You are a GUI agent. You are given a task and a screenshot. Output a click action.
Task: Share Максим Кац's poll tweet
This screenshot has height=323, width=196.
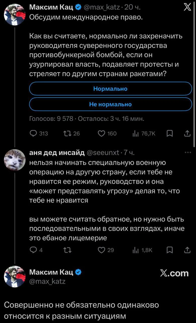(x=187, y=133)
